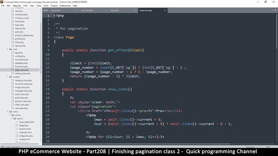Select login.php in the sidebar
Image resolution: width=278 pixels, height=156 pixels.
(x=20, y=25)
